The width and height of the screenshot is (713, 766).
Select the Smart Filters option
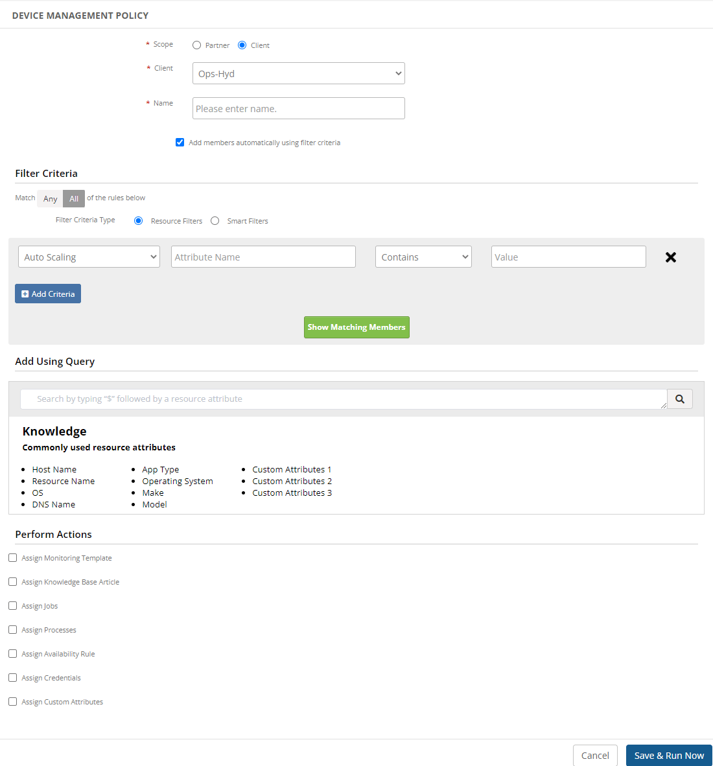(215, 220)
